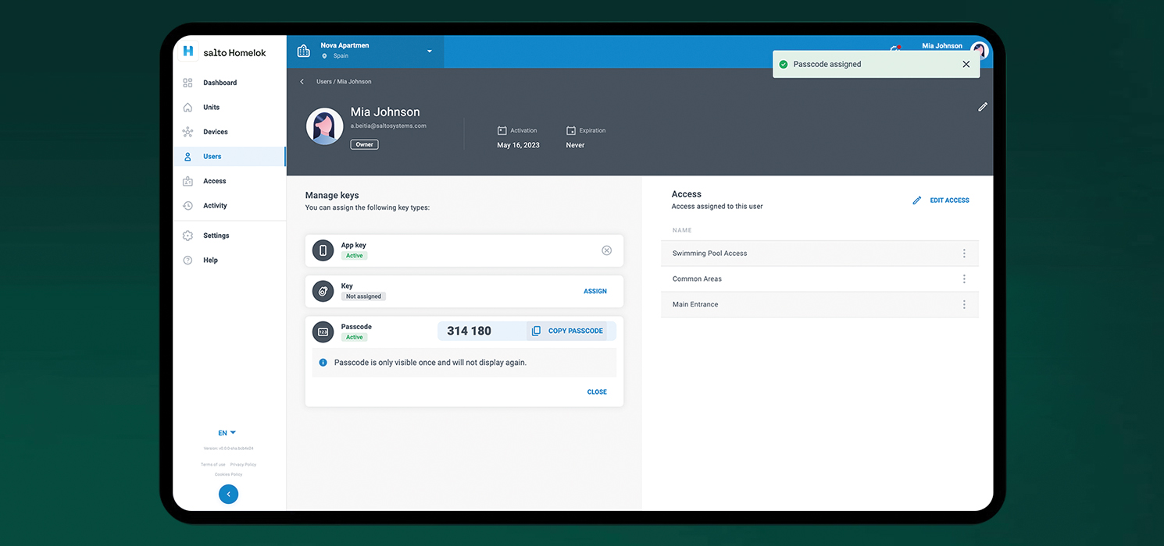Click the Settings gear icon in sidebar
This screenshot has width=1164, height=546.
tap(187, 236)
